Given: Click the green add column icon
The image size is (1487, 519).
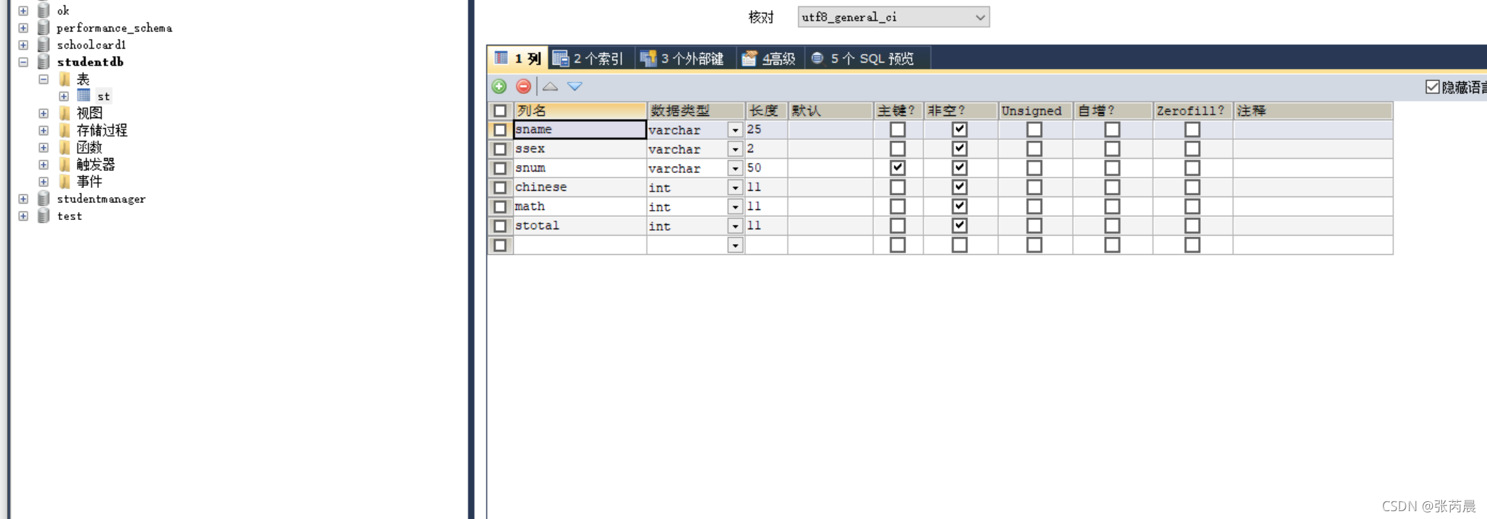Looking at the screenshot, I should (499, 86).
